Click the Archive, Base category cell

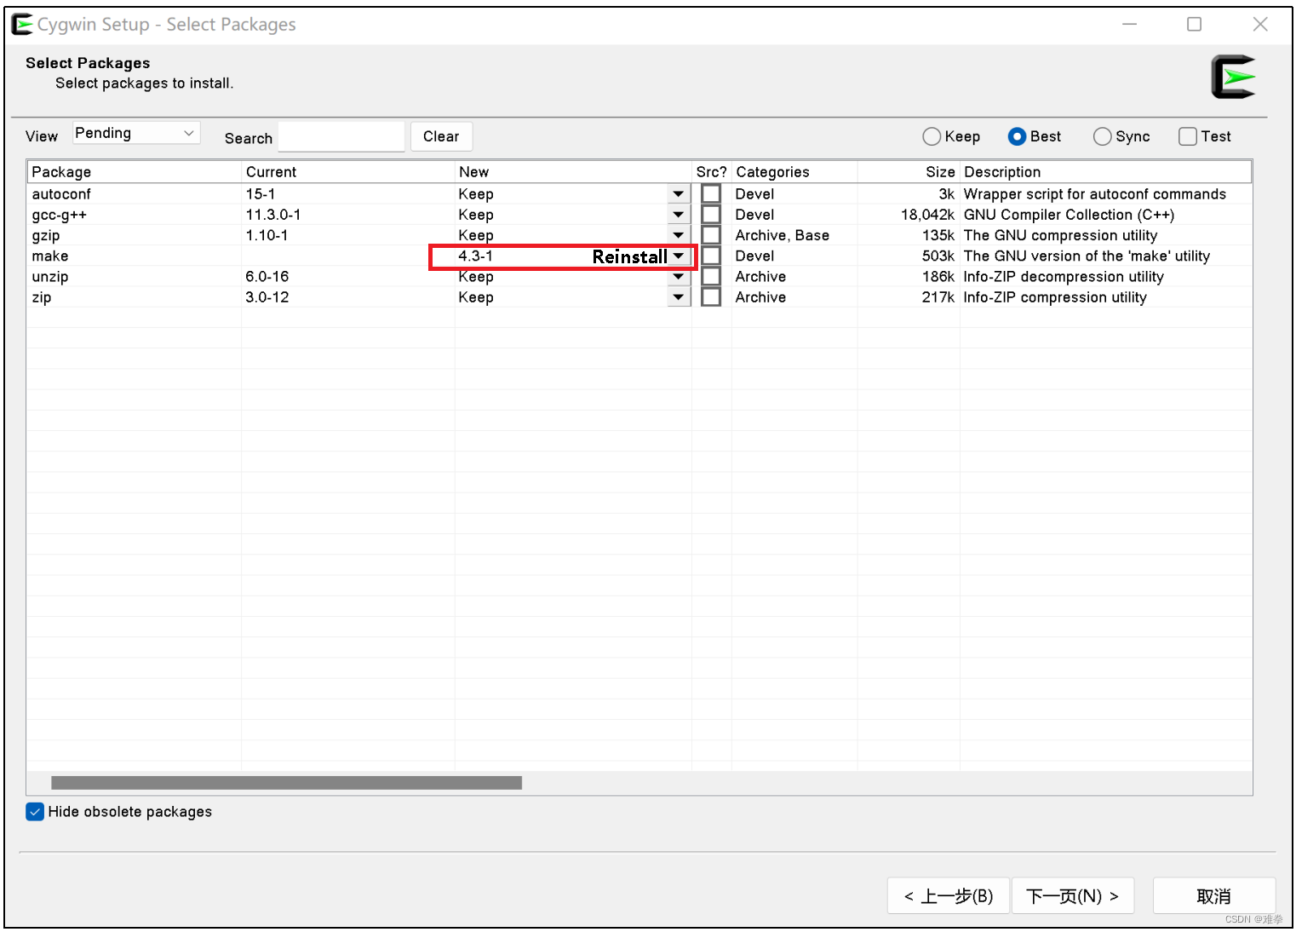pyautogui.click(x=783, y=235)
